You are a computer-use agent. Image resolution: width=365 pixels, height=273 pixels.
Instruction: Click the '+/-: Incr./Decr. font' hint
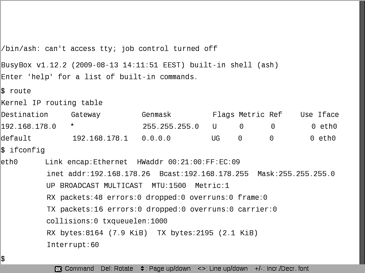coord(282,269)
